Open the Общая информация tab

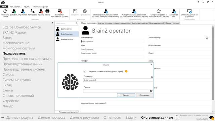(89, 23)
